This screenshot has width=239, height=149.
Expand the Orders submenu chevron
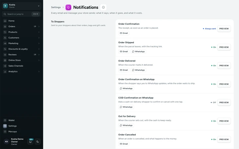coord(39,26)
